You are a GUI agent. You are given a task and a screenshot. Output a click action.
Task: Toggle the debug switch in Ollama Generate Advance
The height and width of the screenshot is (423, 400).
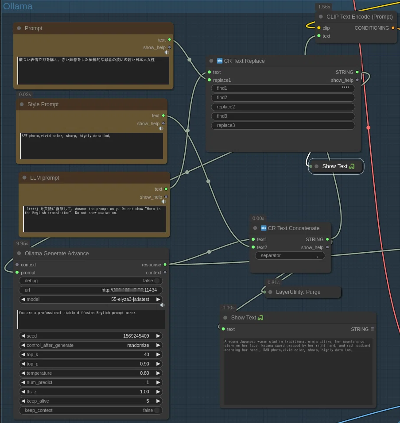pyautogui.click(x=157, y=281)
